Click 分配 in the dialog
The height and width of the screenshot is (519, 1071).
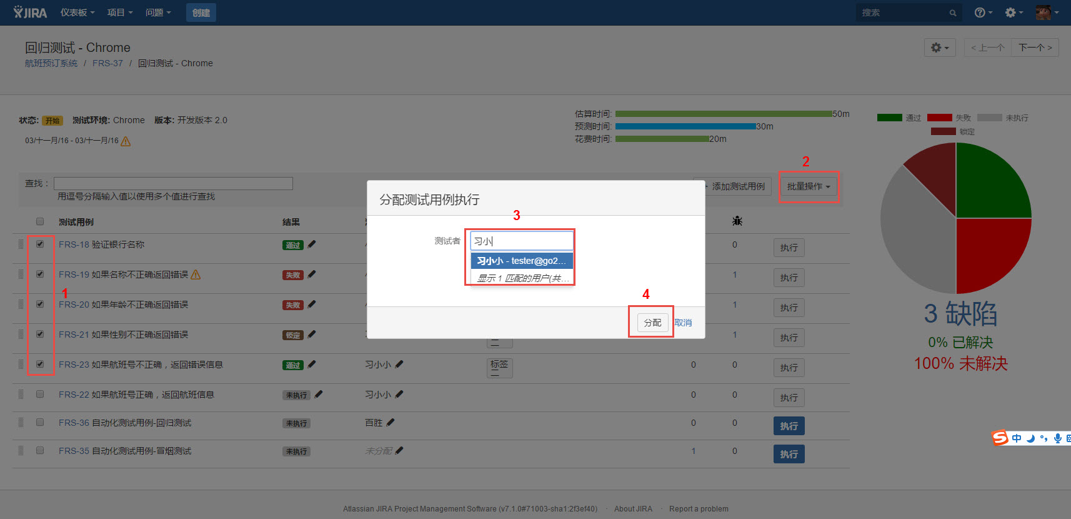tap(652, 323)
